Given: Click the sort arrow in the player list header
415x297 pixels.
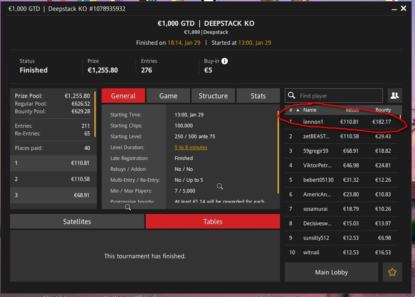Looking at the screenshot, I should [298, 110].
